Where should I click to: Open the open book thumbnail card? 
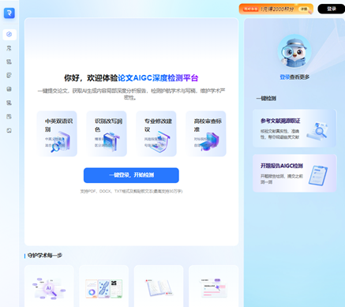(x=159, y=286)
